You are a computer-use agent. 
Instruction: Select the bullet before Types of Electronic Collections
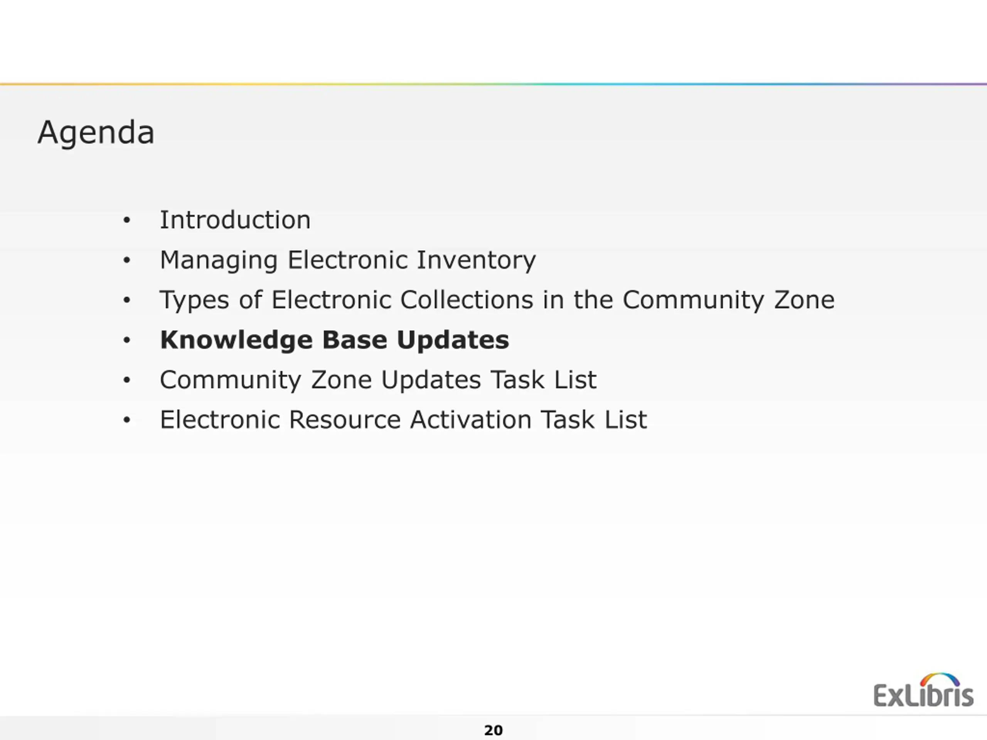click(127, 300)
